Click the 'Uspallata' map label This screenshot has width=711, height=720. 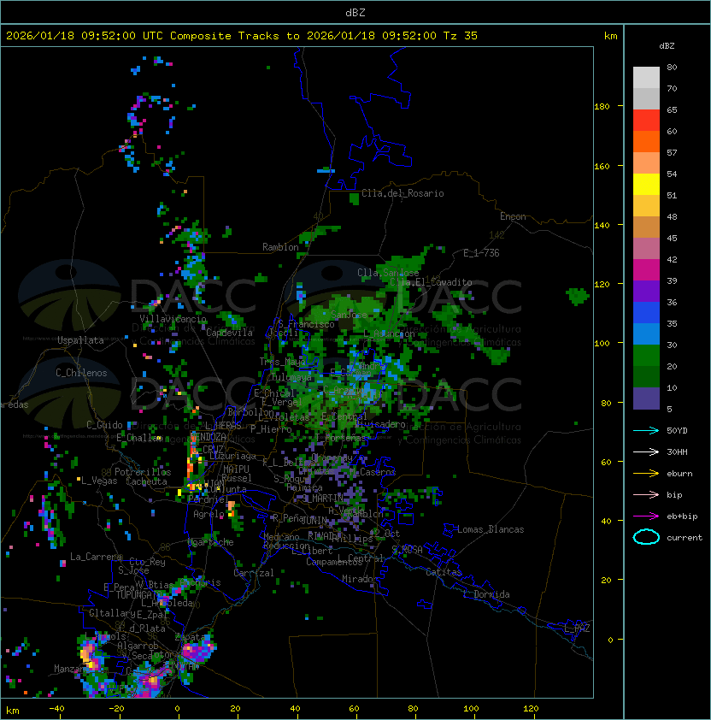[80, 340]
